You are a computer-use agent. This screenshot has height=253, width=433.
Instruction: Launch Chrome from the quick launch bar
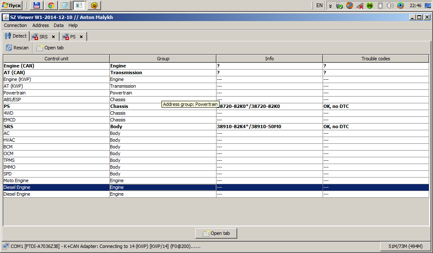51,5
